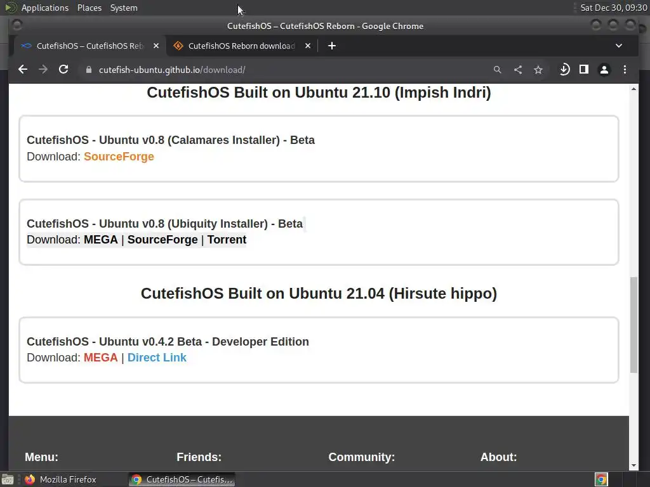Open MEGA link for v0.4.2 Developer Edition

tap(101, 358)
